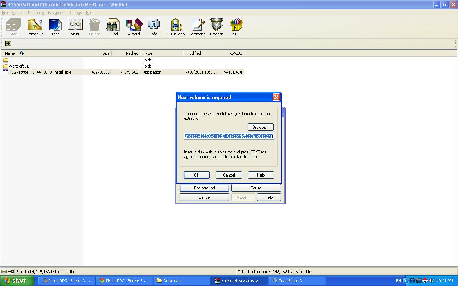
Task: Click the Mode... button
Action: [x=243, y=197]
